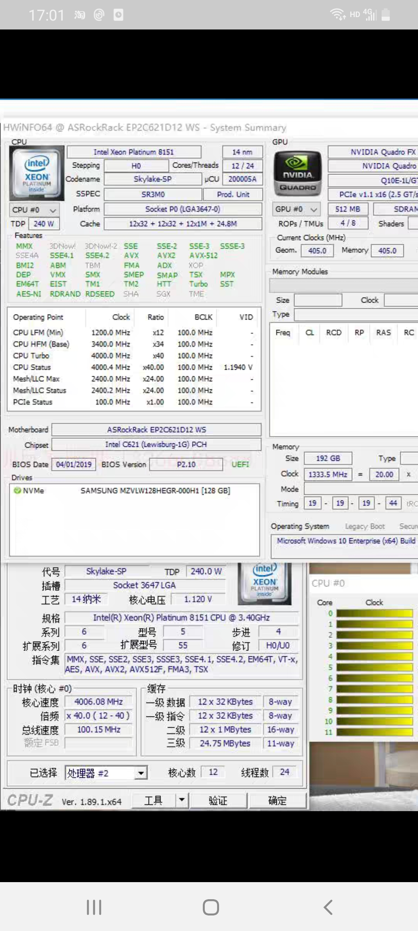Click the green NVMe drive status icon

pyautogui.click(x=17, y=491)
